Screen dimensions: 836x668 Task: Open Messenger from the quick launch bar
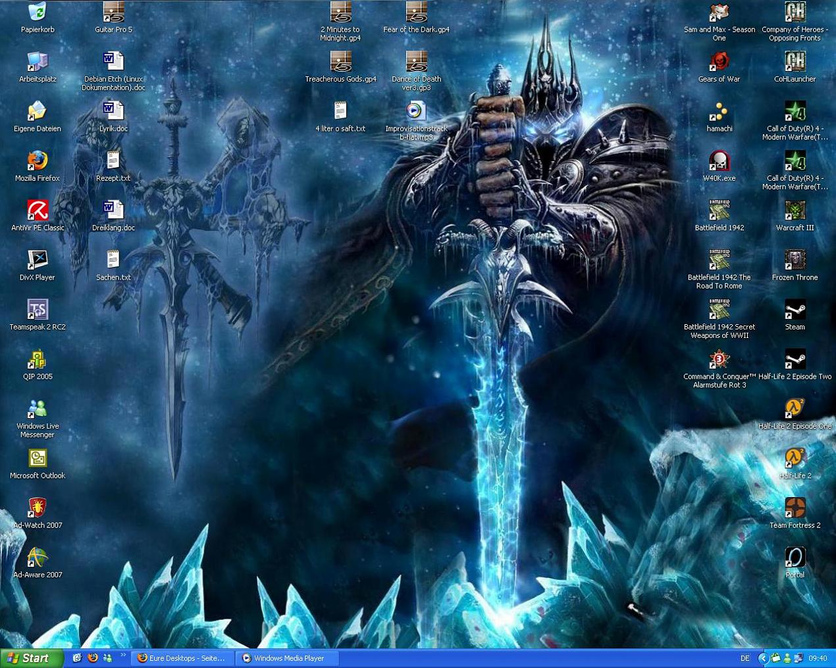[x=107, y=658]
